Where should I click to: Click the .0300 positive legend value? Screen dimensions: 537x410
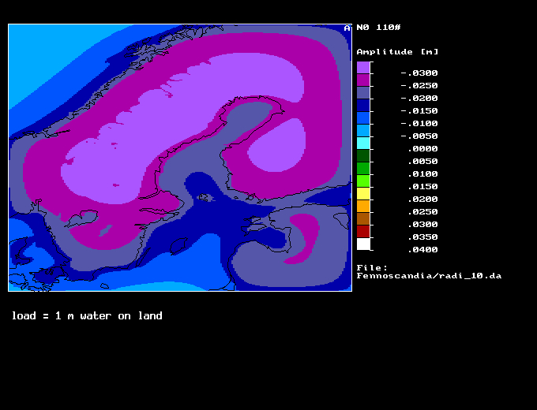pos(422,225)
